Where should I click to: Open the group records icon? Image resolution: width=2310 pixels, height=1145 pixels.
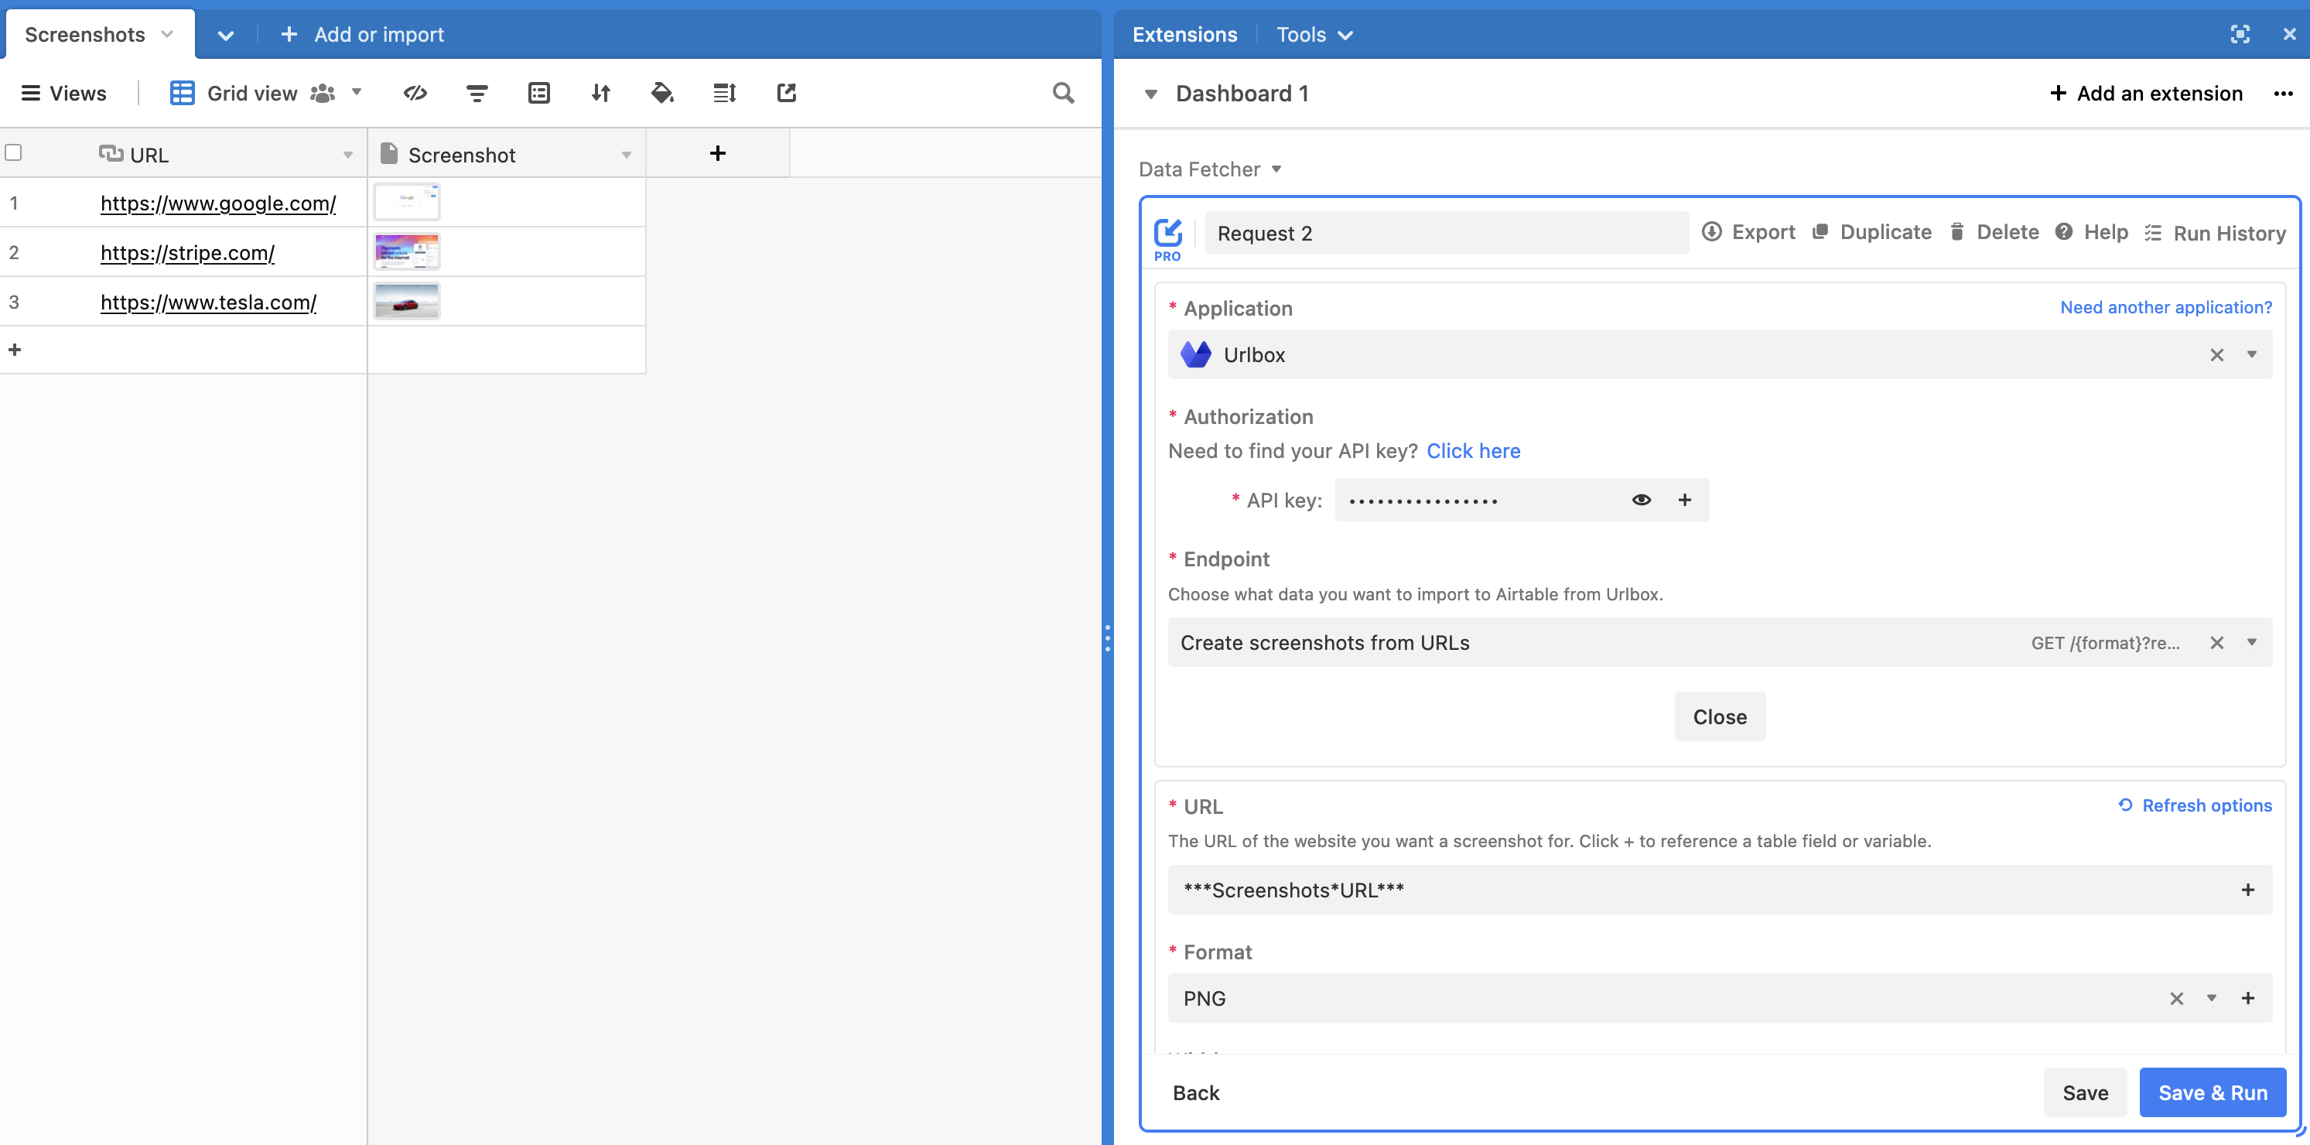(539, 92)
